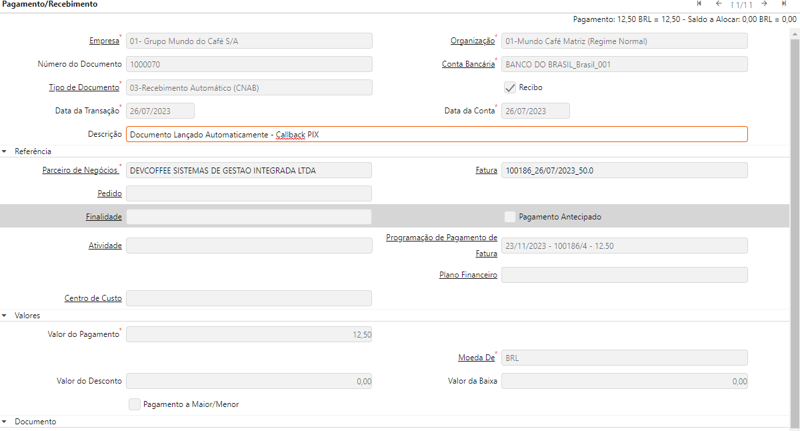Screen dimensions: 800x431
Task: Click the Descrição text field
Action: click(436, 135)
